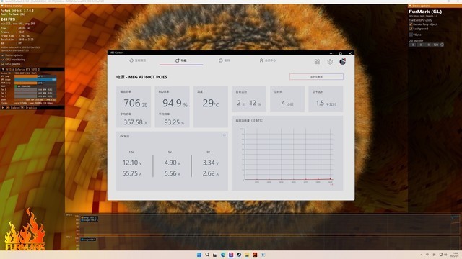The image size is (462, 259).
Task: Click the power consumption chart area
Action: [x=289, y=154]
